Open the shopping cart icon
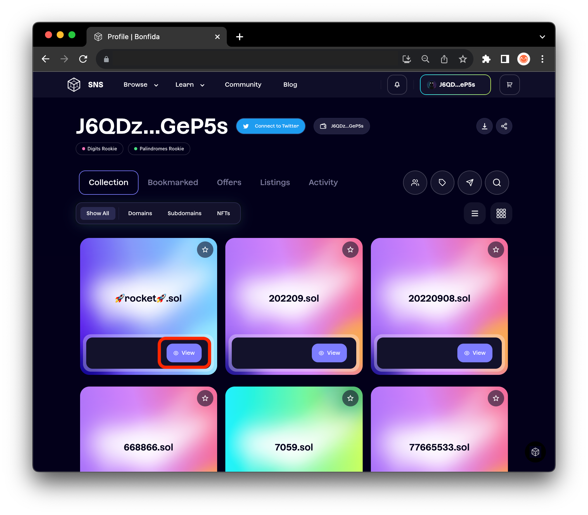Viewport: 588px width, 515px height. (x=509, y=85)
